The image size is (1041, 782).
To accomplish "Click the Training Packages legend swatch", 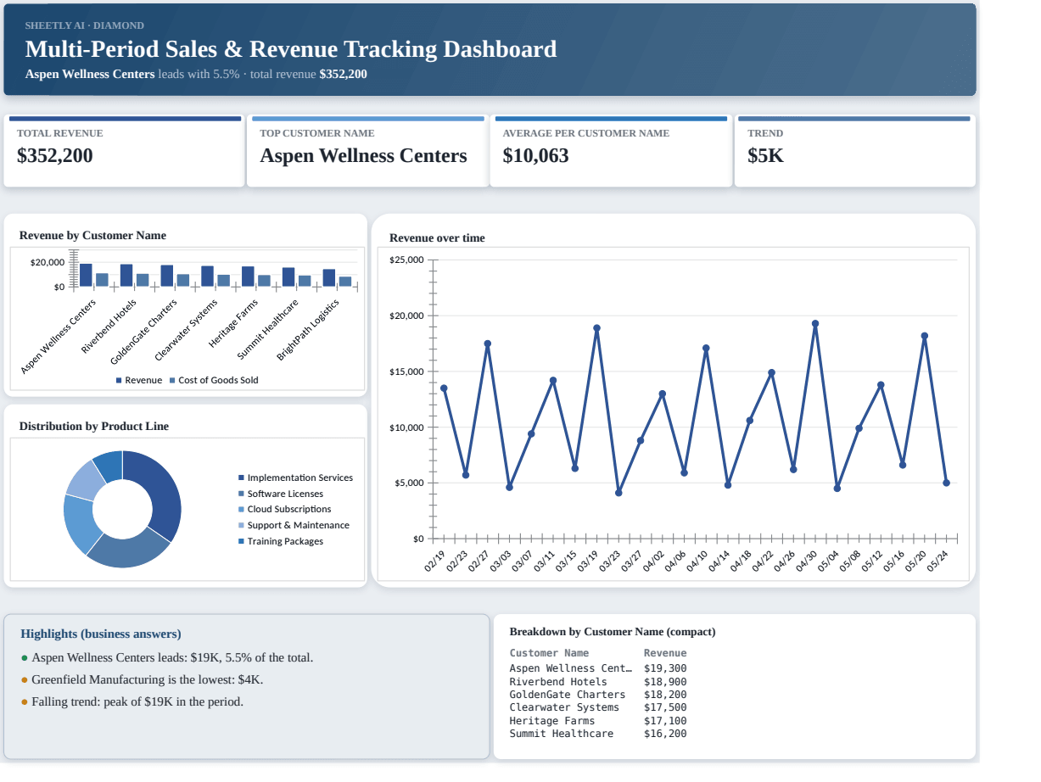I will pyautogui.click(x=242, y=541).
